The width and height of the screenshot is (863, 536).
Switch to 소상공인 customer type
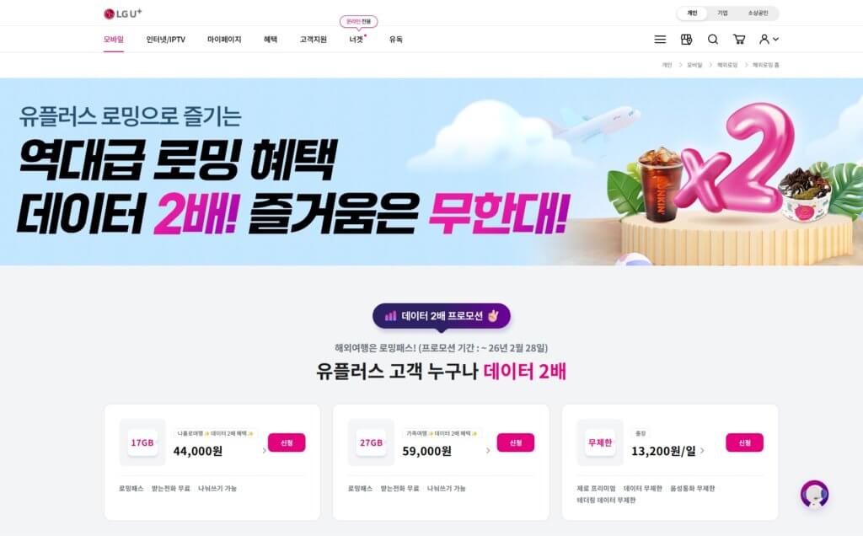click(758, 13)
